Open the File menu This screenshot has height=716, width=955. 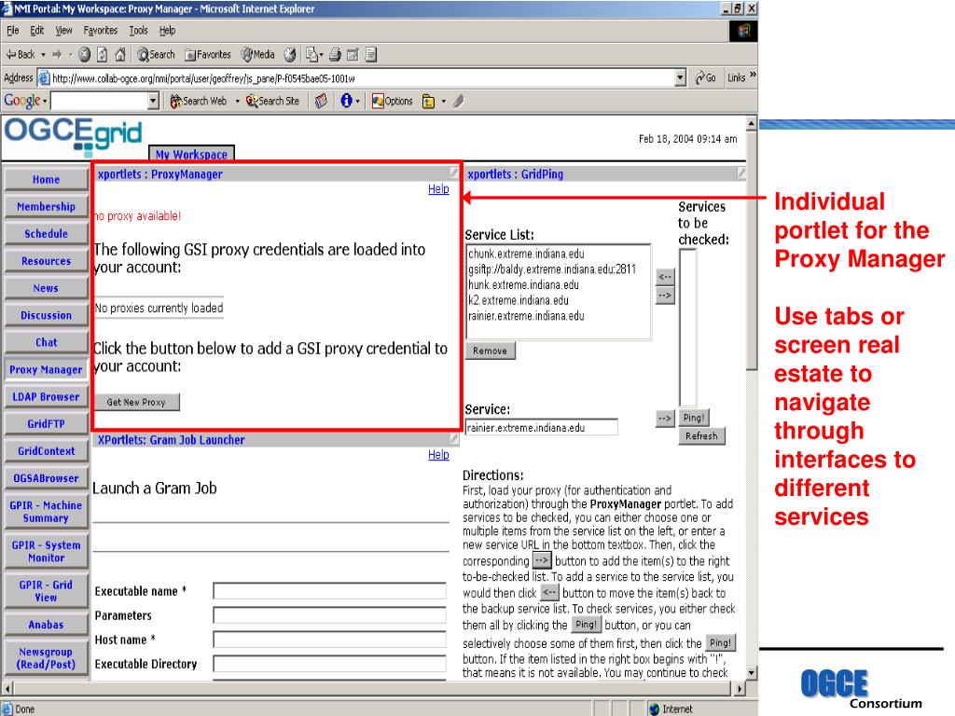13,31
